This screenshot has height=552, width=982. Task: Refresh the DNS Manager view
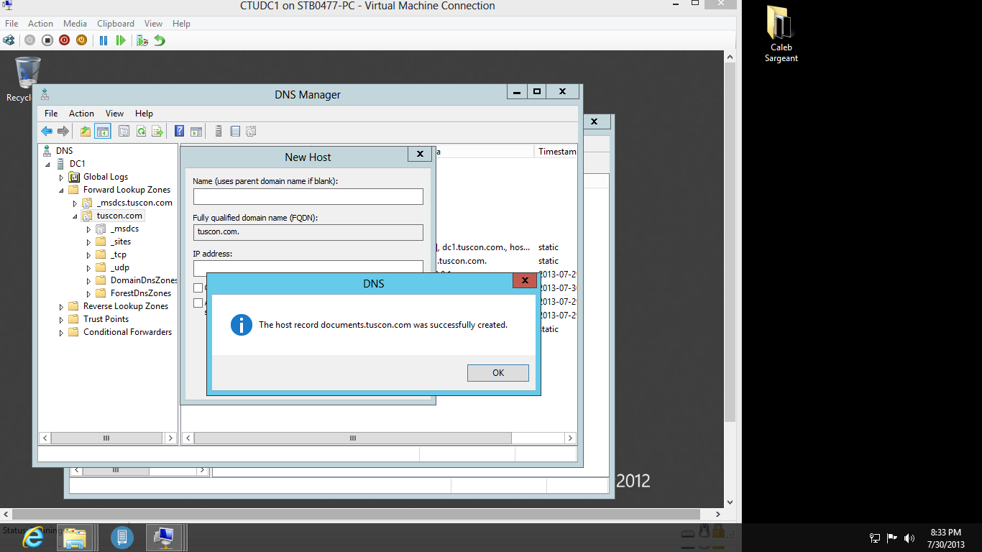click(141, 131)
